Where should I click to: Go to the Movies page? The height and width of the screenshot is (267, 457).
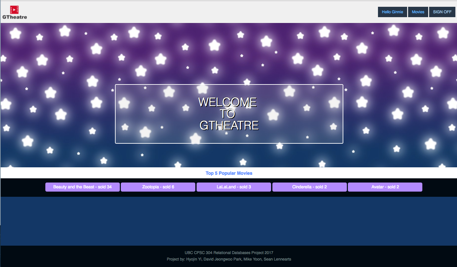418,12
